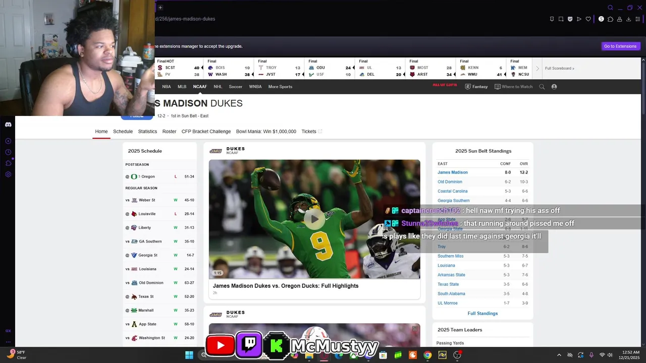
Task: Open Coastal Carolina in the standings list
Action: tap(453, 191)
